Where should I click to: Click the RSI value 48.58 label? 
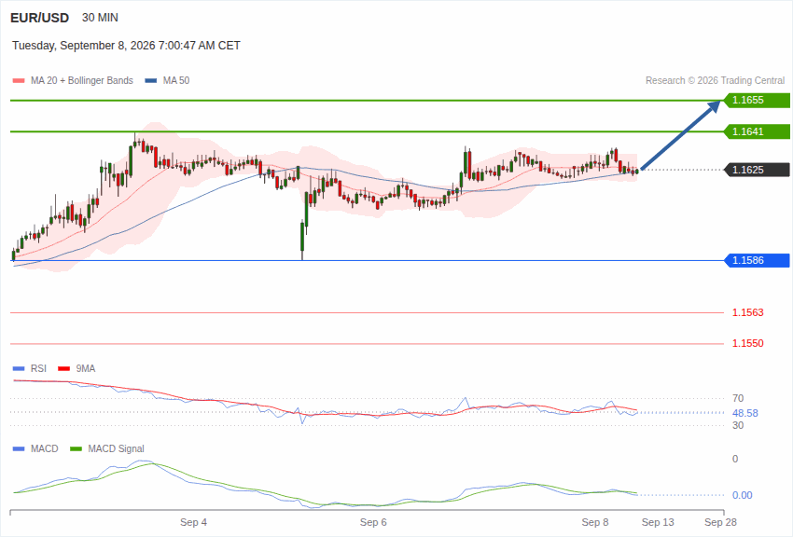click(745, 413)
